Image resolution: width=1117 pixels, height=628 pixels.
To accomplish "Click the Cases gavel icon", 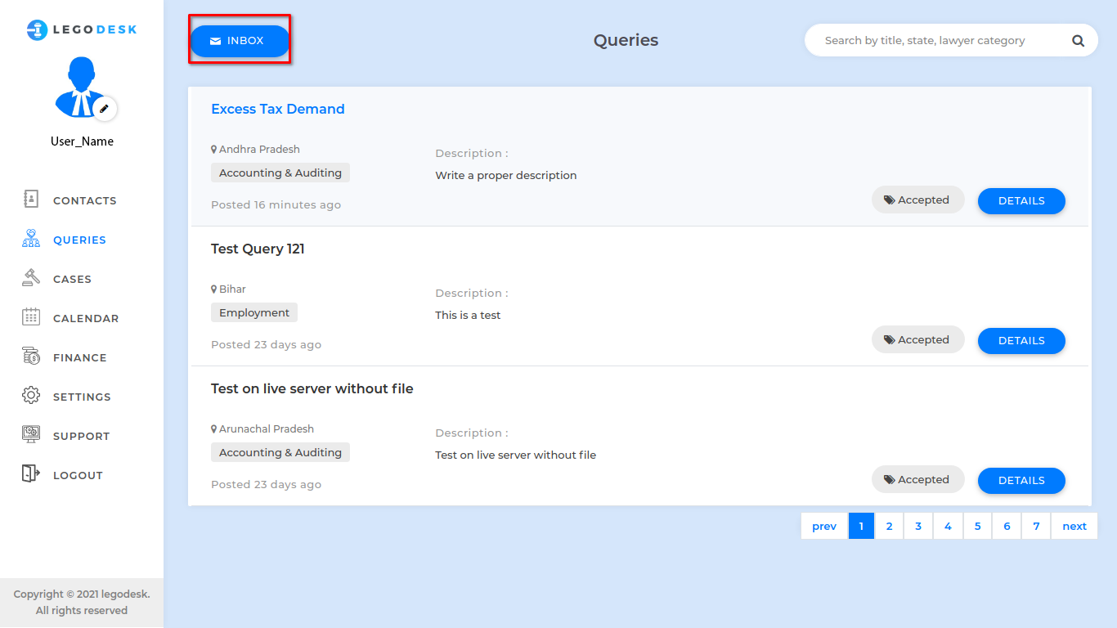I will 30,277.
